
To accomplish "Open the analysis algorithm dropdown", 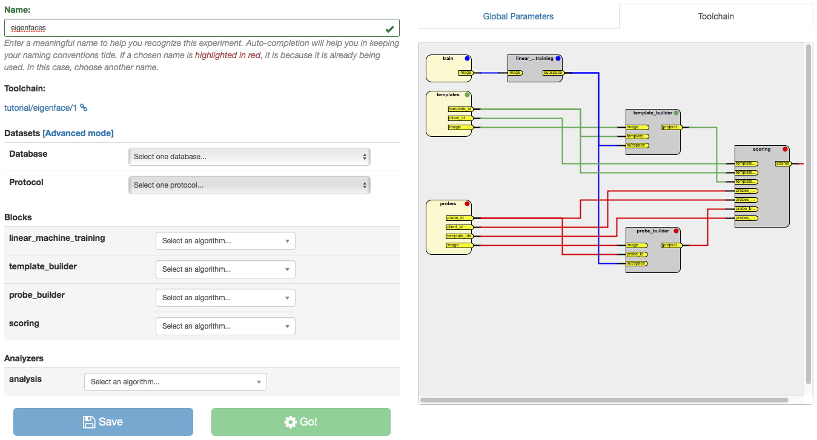I will pyautogui.click(x=175, y=382).
